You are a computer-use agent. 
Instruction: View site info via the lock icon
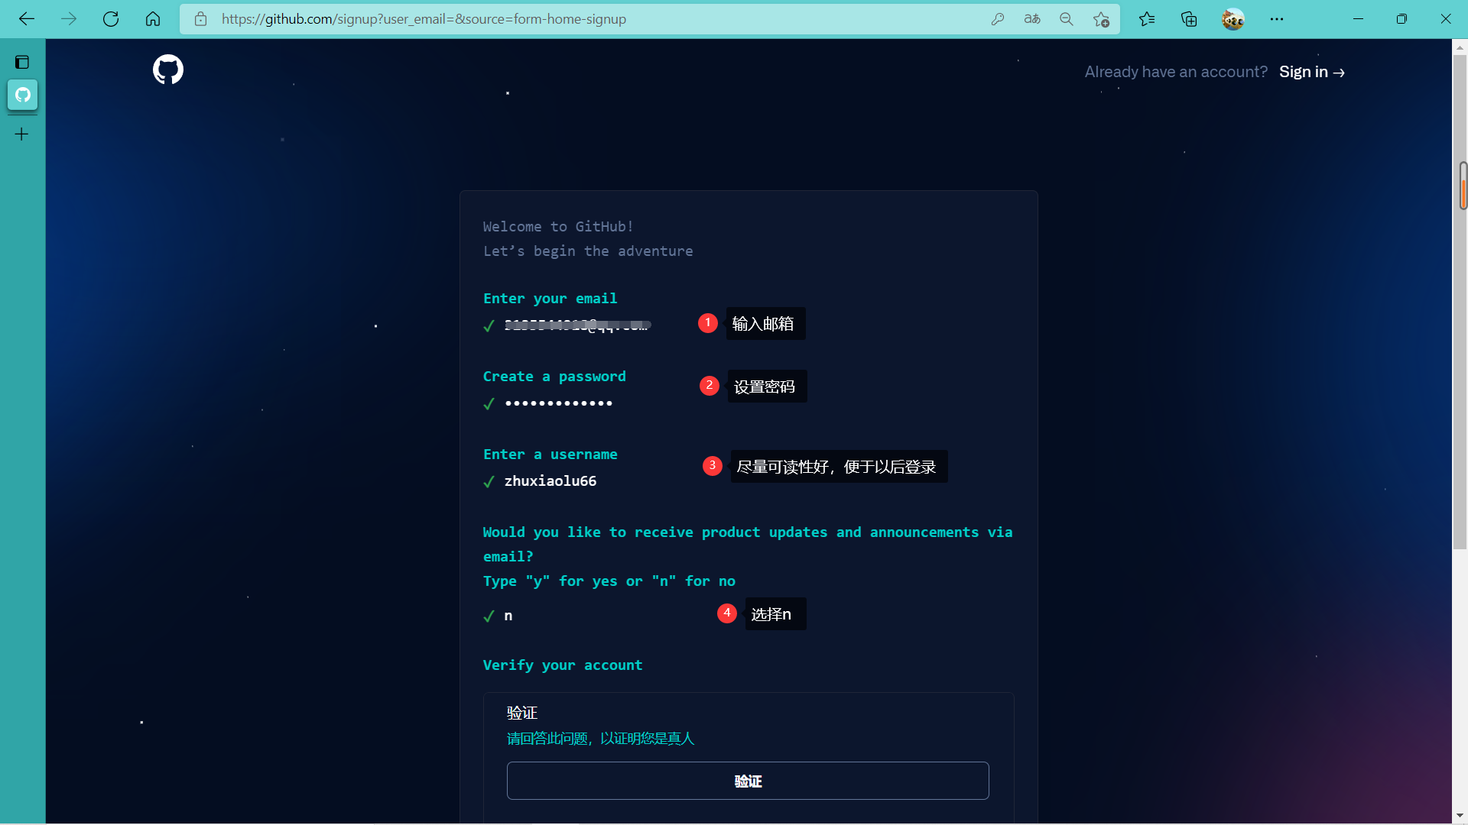[x=200, y=19]
